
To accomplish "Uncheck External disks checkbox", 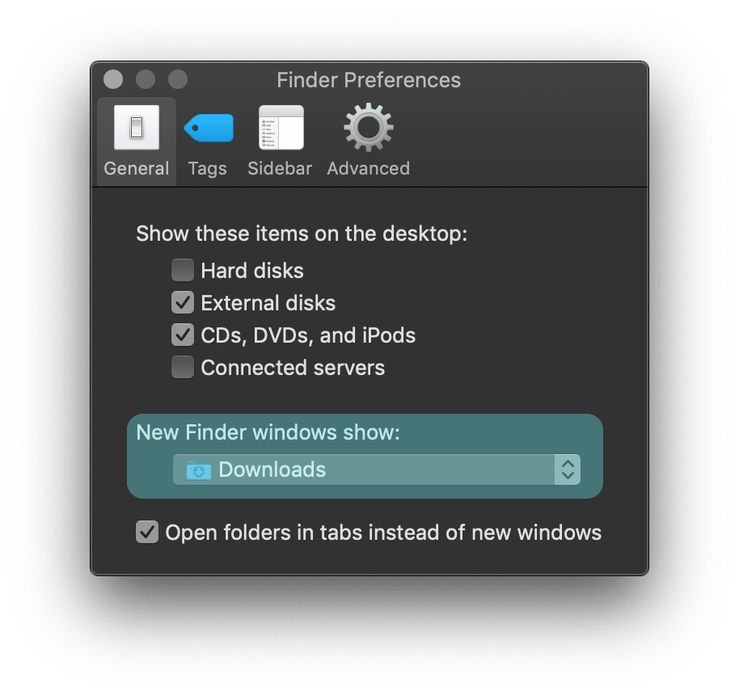I will click(183, 303).
